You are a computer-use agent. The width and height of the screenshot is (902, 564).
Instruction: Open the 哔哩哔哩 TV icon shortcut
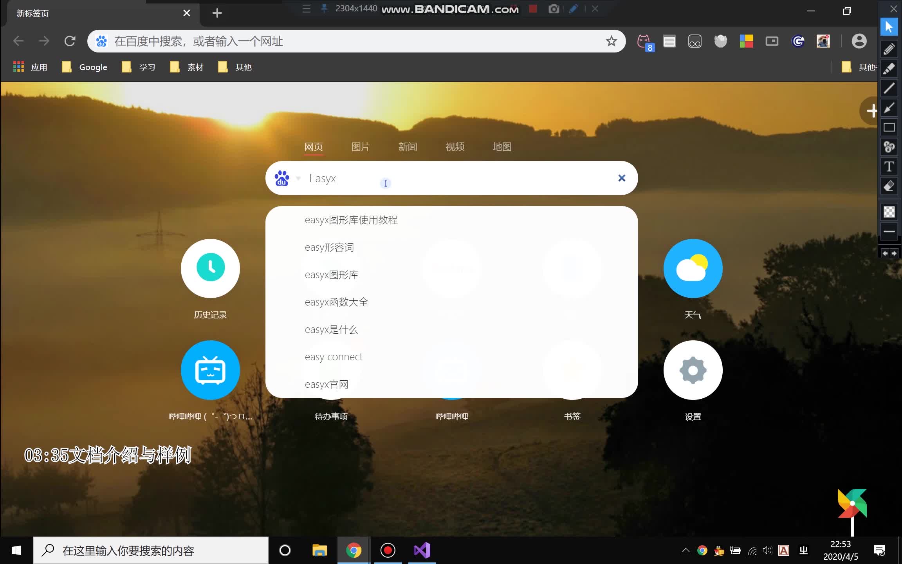(210, 370)
